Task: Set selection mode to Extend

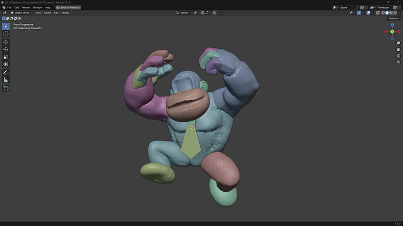Action: (8, 19)
